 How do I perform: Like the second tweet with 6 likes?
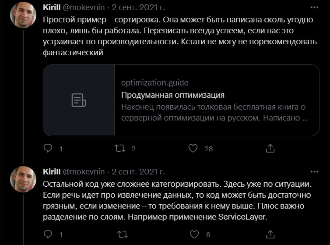pyautogui.click(x=193, y=234)
